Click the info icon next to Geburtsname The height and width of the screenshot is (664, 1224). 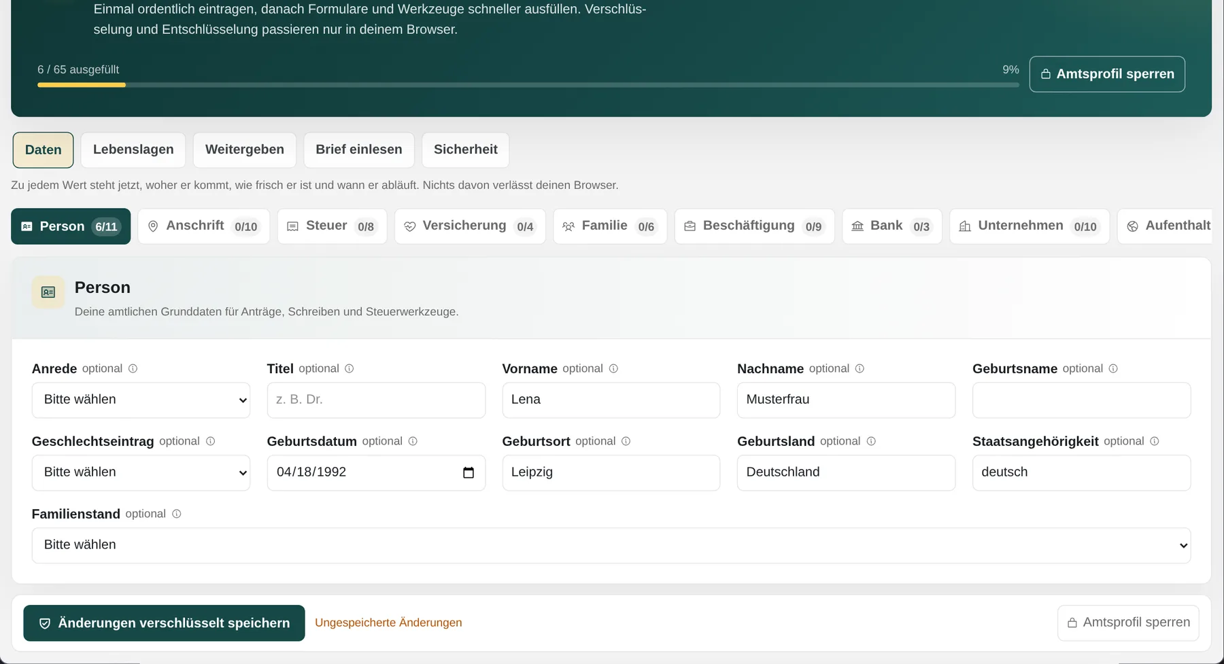click(1113, 368)
